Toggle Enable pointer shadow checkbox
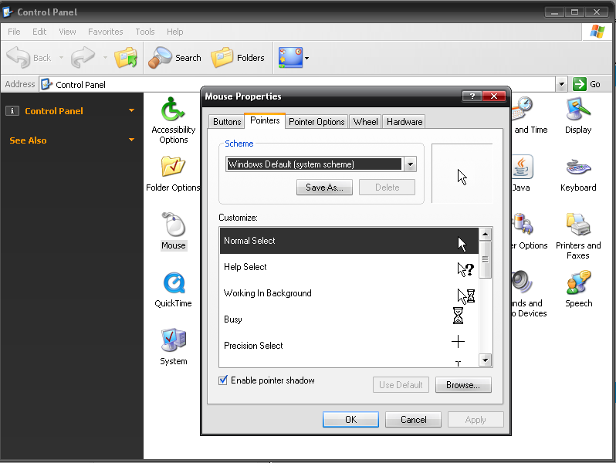The width and height of the screenshot is (616, 463). tap(223, 380)
